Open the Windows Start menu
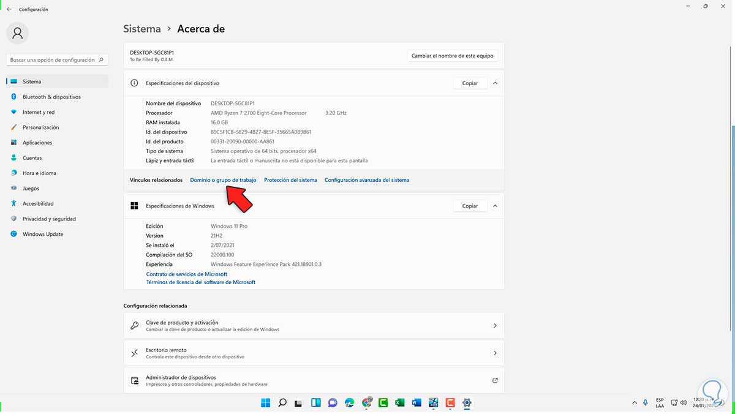735x414 pixels. click(266, 402)
